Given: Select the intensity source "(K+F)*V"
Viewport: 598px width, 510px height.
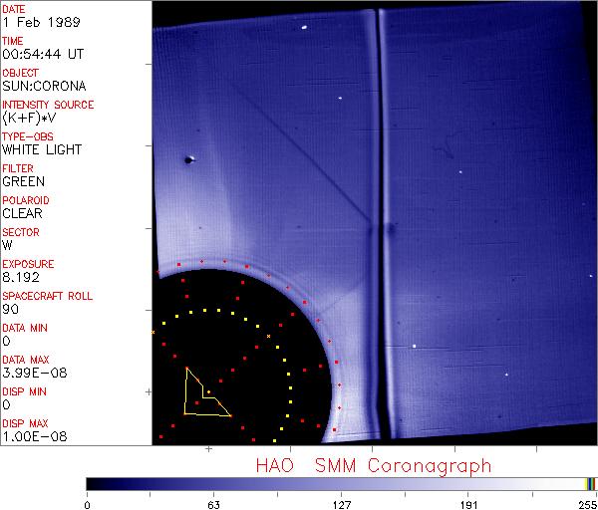Looking at the screenshot, I should [x=29, y=119].
